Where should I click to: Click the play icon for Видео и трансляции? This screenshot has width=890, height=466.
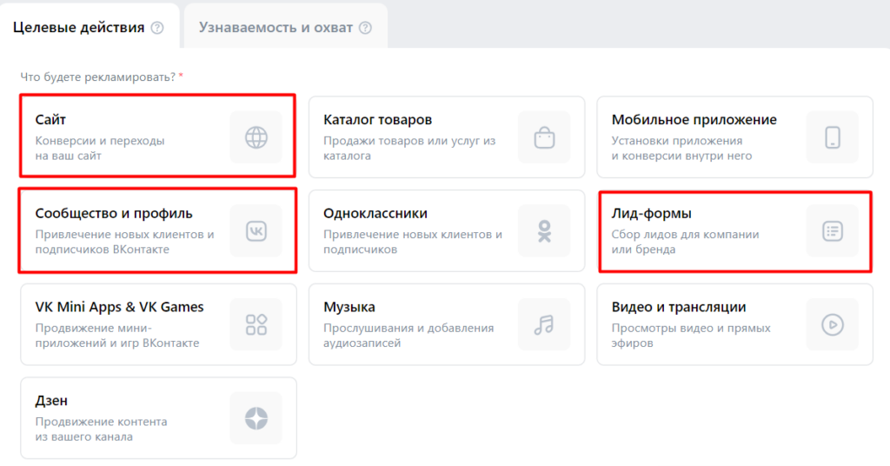tap(833, 324)
